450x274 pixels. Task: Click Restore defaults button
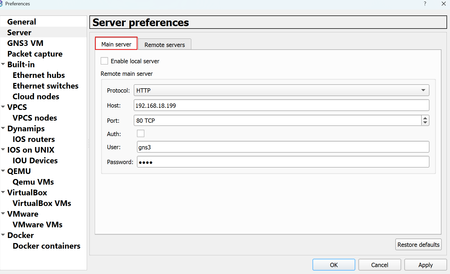418,245
